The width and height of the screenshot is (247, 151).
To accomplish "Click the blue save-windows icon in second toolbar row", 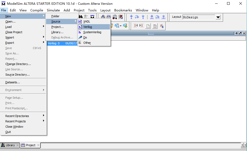I will pyautogui.click(x=117, y=26).
